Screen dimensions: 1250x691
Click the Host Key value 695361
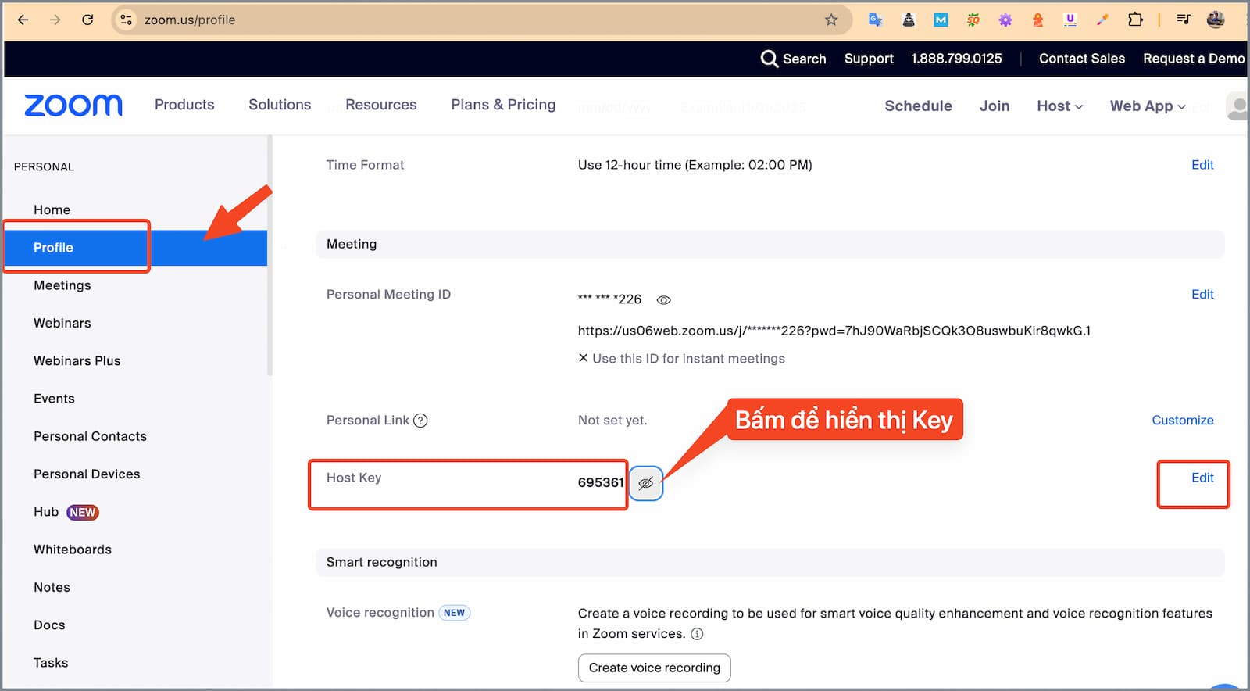pyautogui.click(x=601, y=483)
